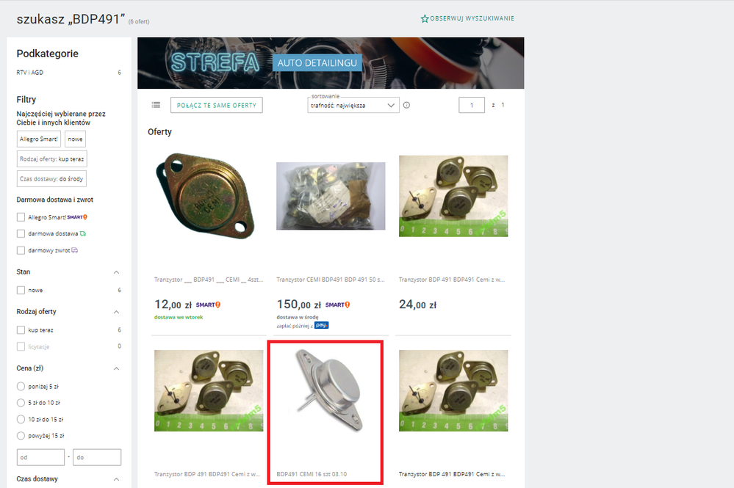The height and width of the screenshot is (488, 734).
Task: Select the 5 zł do 10 zł price option
Action: tap(21, 403)
